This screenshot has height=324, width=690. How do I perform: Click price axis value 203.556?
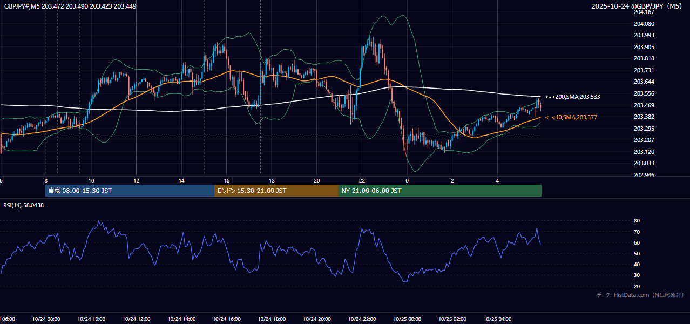[x=644, y=93]
